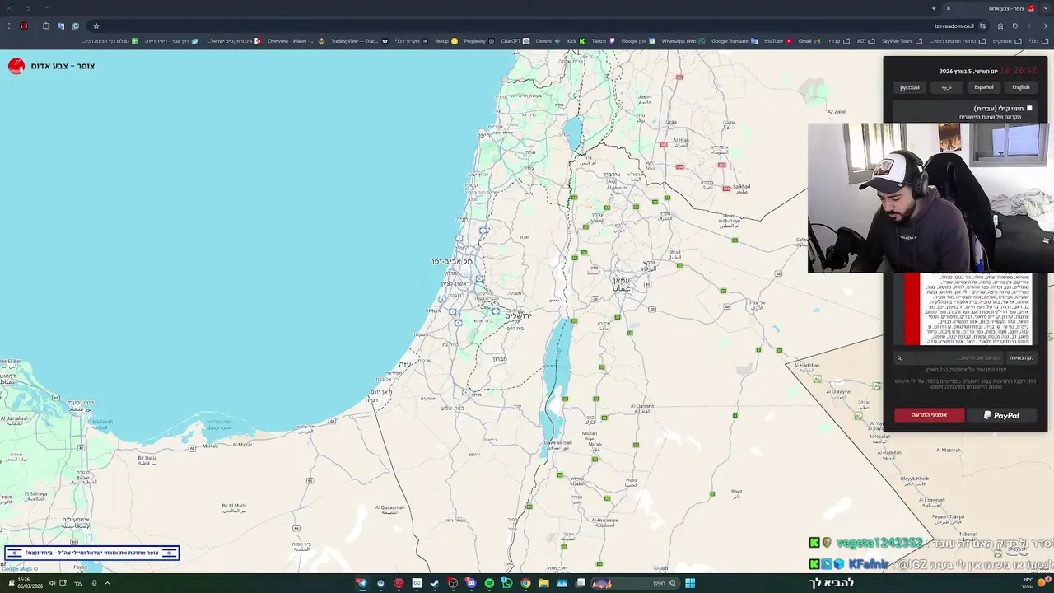Show hidden system tray icons
The height and width of the screenshot is (593, 1054).
tap(107, 583)
